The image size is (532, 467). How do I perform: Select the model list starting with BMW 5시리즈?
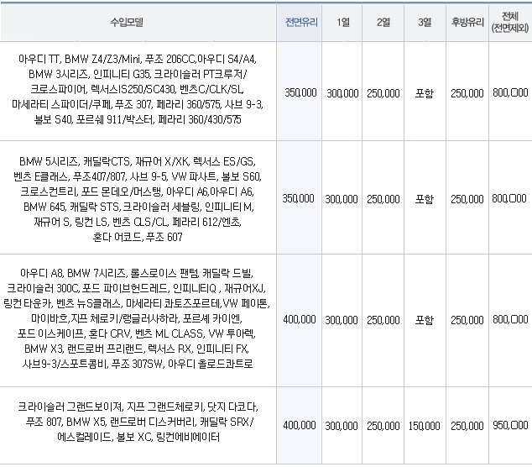[x=138, y=199]
